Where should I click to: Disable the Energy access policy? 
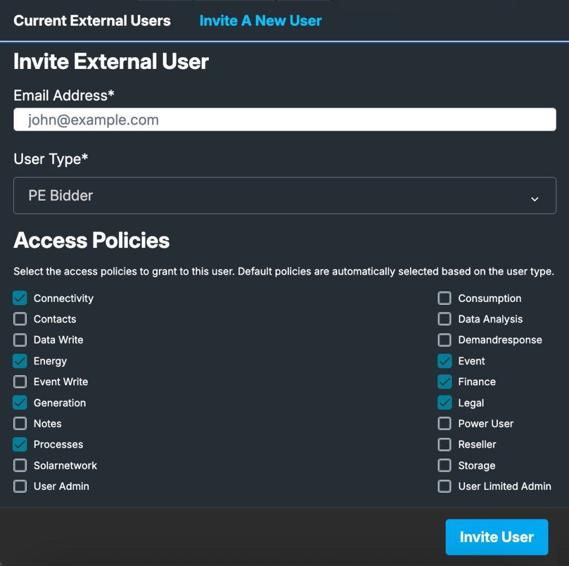[20, 361]
